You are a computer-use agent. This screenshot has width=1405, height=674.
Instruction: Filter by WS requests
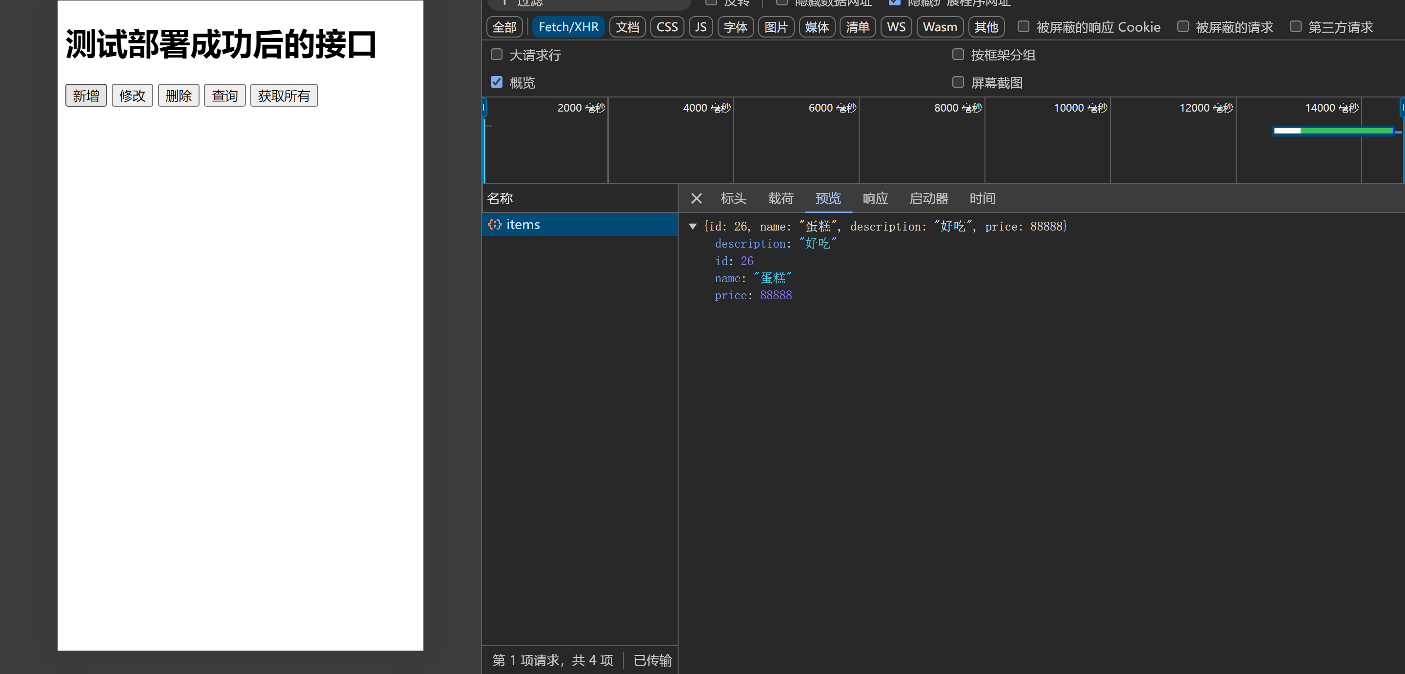(x=896, y=27)
